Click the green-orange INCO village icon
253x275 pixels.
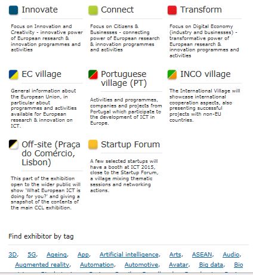pos(172,75)
